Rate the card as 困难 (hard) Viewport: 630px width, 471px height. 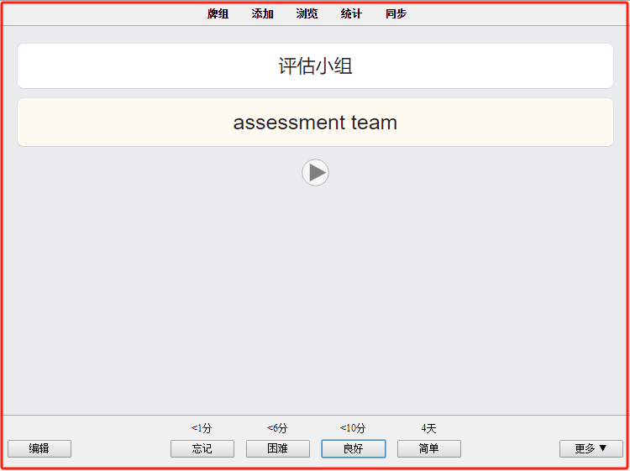[x=278, y=448]
